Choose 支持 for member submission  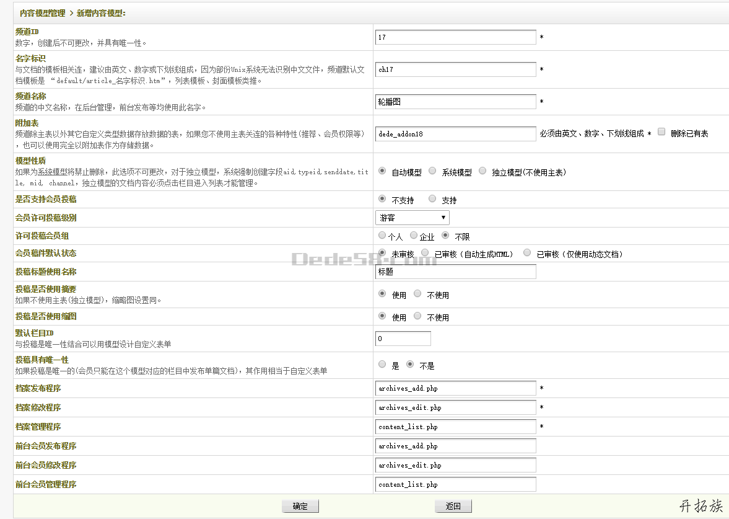pos(432,199)
